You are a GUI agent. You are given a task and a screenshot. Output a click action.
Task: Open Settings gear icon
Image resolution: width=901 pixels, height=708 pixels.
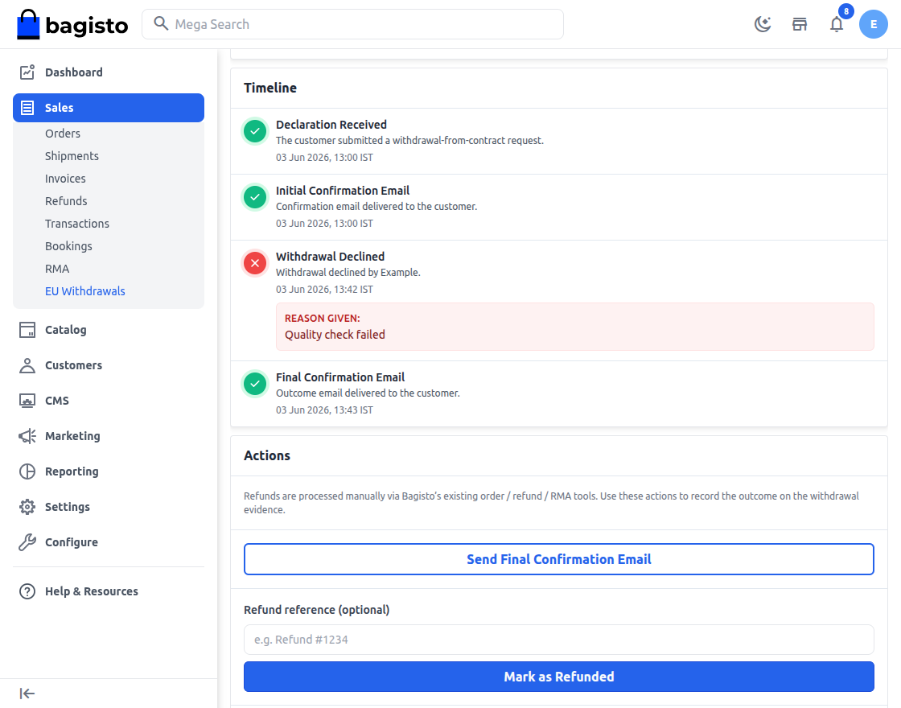coord(27,507)
